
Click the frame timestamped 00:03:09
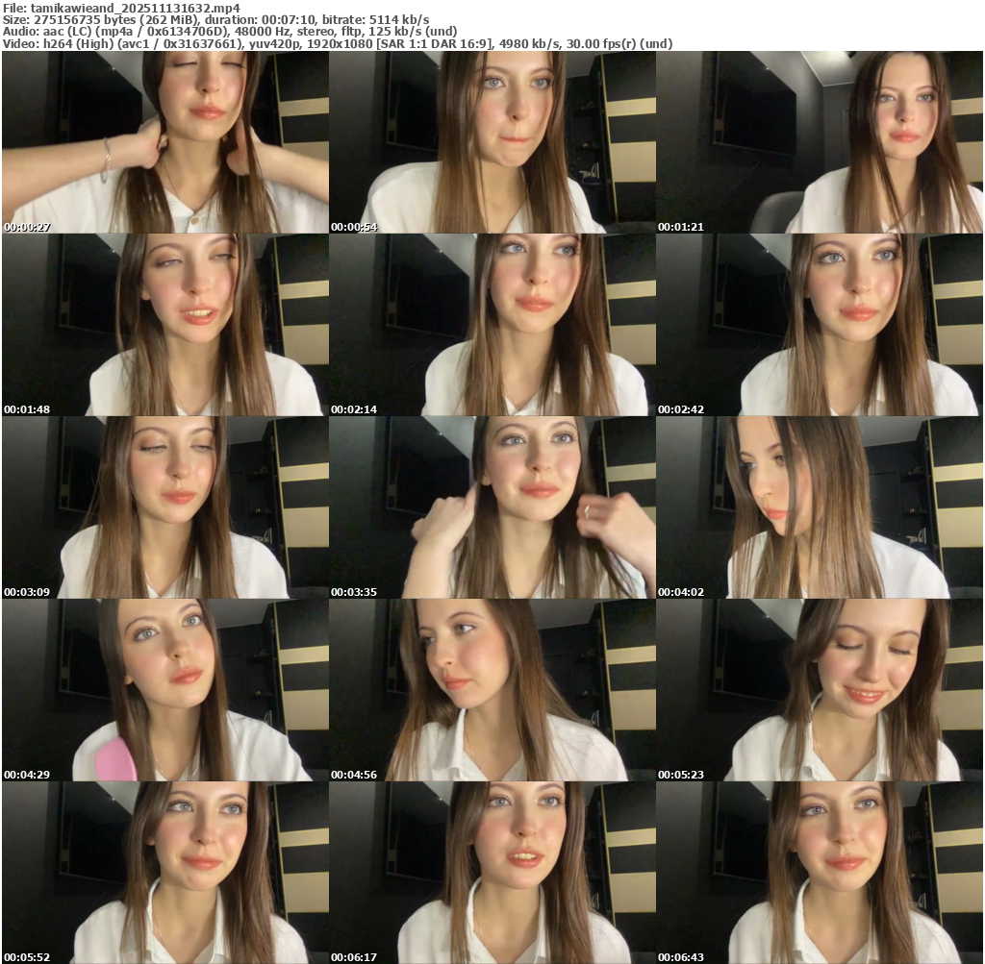click(x=164, y=507)
